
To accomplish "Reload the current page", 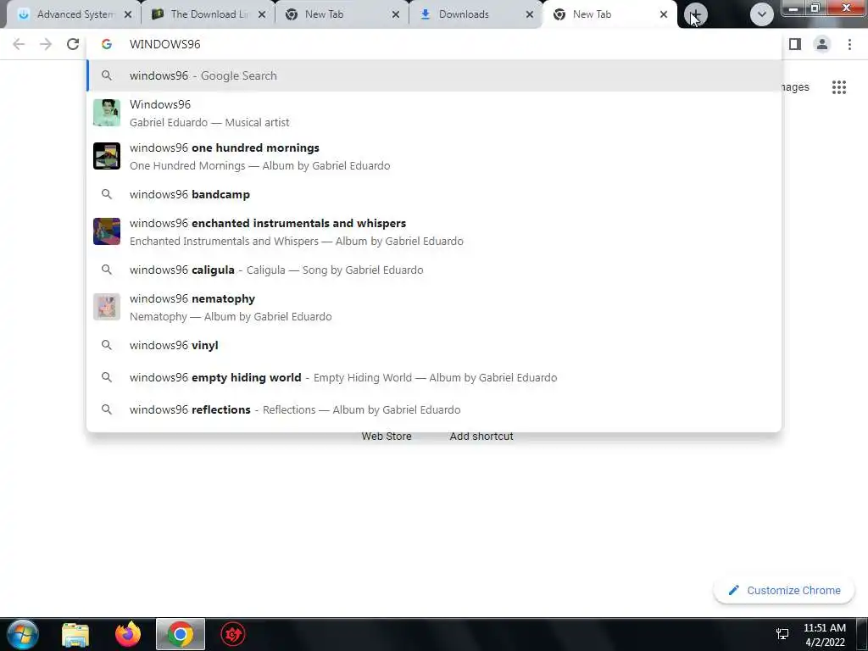I will 73,44.
